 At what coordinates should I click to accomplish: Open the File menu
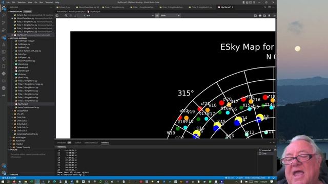click(8, 2)
